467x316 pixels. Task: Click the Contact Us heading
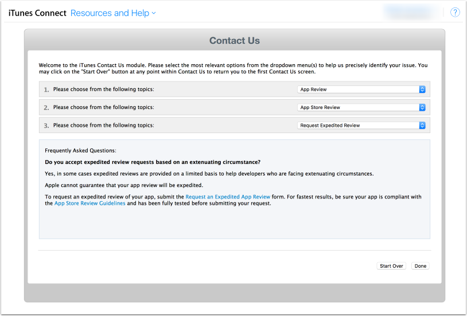pos(235,41)
